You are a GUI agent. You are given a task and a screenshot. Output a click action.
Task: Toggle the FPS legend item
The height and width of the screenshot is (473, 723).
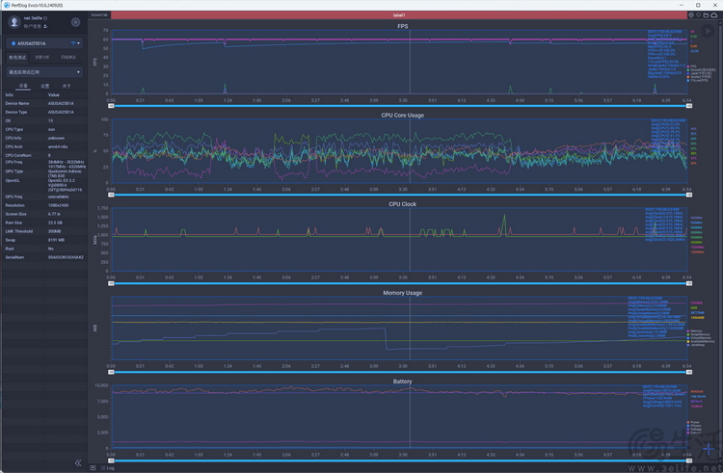click(x=692, y=66)
